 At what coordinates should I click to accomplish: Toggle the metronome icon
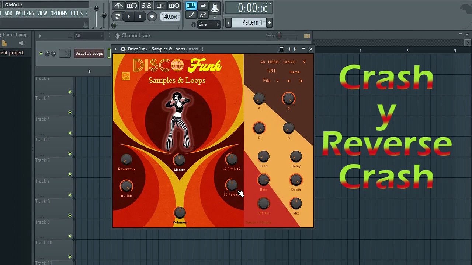click(118, 6)
